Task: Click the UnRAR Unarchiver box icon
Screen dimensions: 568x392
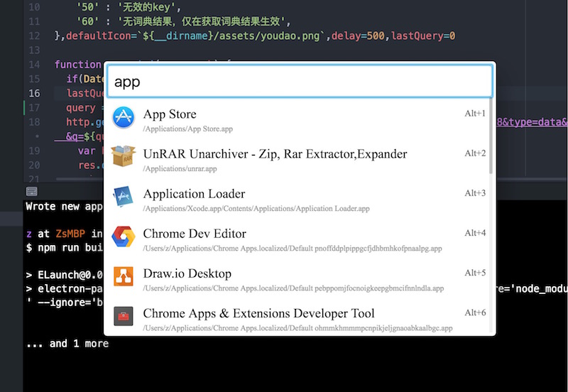Action: 123,156
